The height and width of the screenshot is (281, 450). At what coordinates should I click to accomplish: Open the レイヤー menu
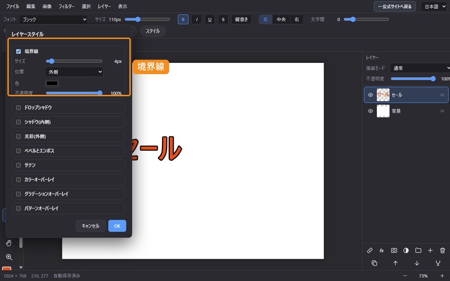104,6
